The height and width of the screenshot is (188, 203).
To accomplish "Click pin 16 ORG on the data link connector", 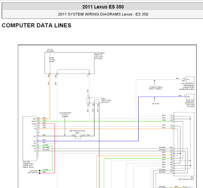I will (42, 118).
